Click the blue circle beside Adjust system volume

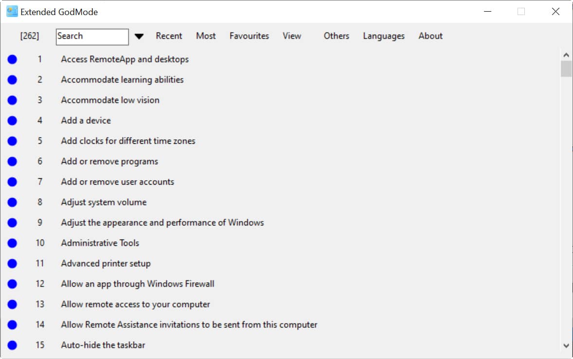[x=12, y=202]
